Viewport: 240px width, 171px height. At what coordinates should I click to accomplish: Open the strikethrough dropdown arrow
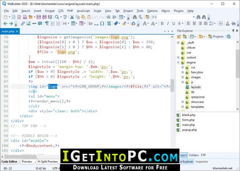coord(182,23)
